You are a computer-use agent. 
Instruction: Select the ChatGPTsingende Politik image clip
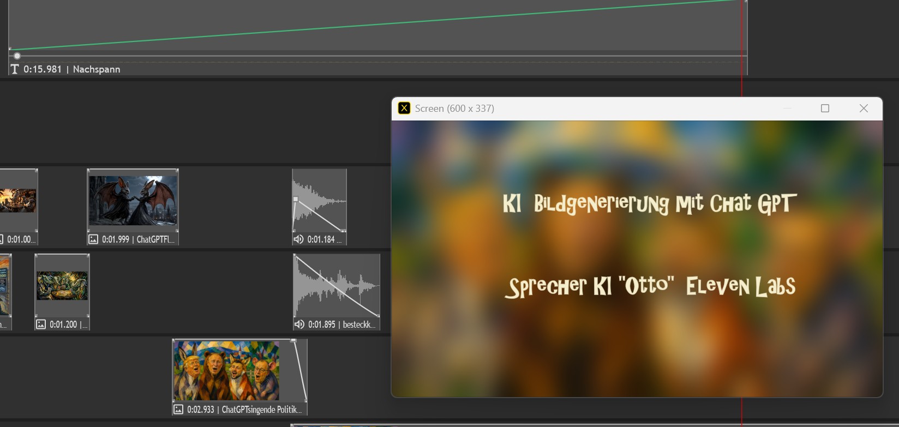240,377
